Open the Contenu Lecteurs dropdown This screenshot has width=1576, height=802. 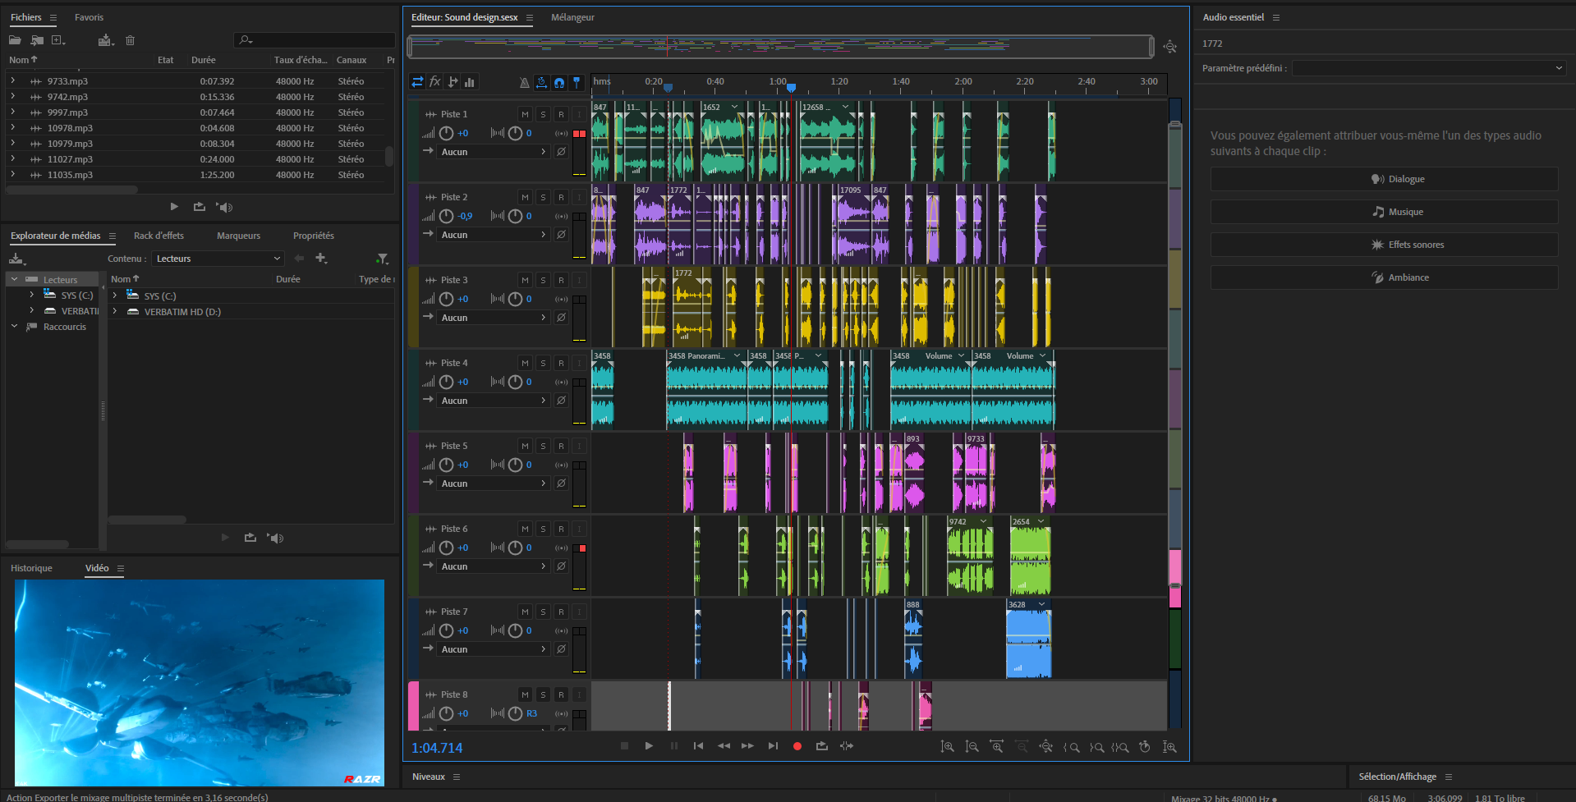coord(218,259)
